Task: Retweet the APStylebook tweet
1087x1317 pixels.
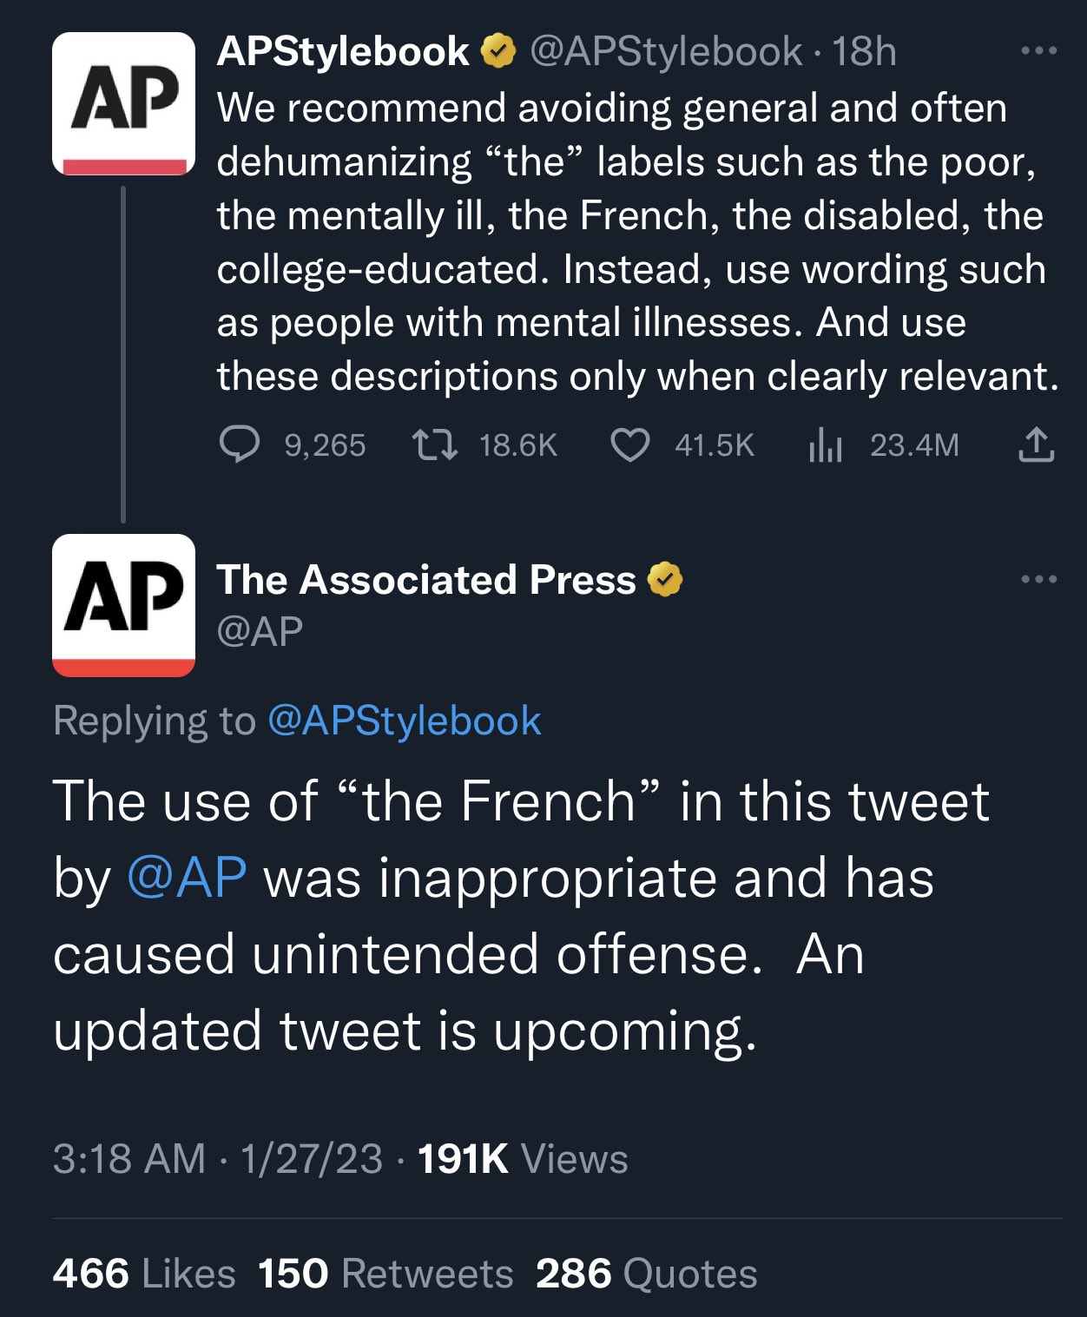Action: click(x=434, y=445)
